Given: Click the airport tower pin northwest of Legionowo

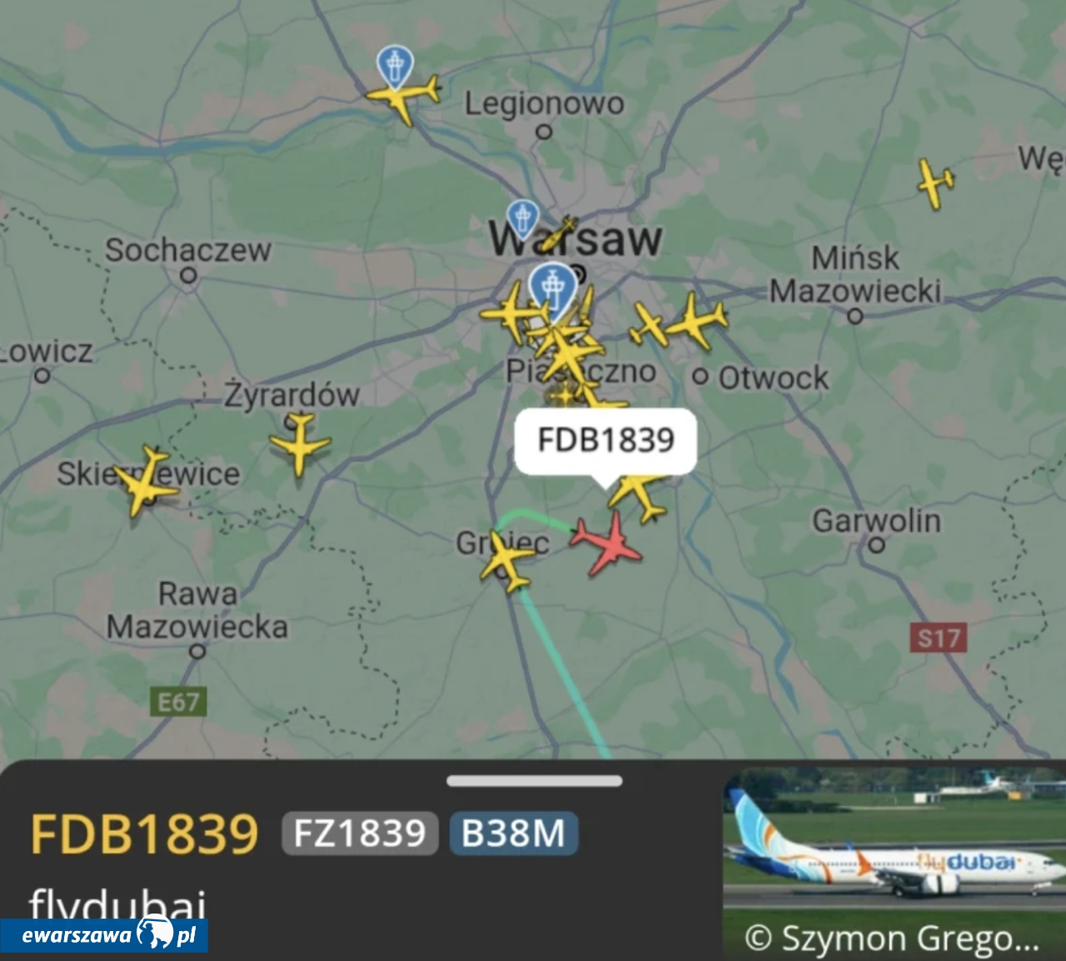Looking at the screenshot, I should tap(394, 67).
